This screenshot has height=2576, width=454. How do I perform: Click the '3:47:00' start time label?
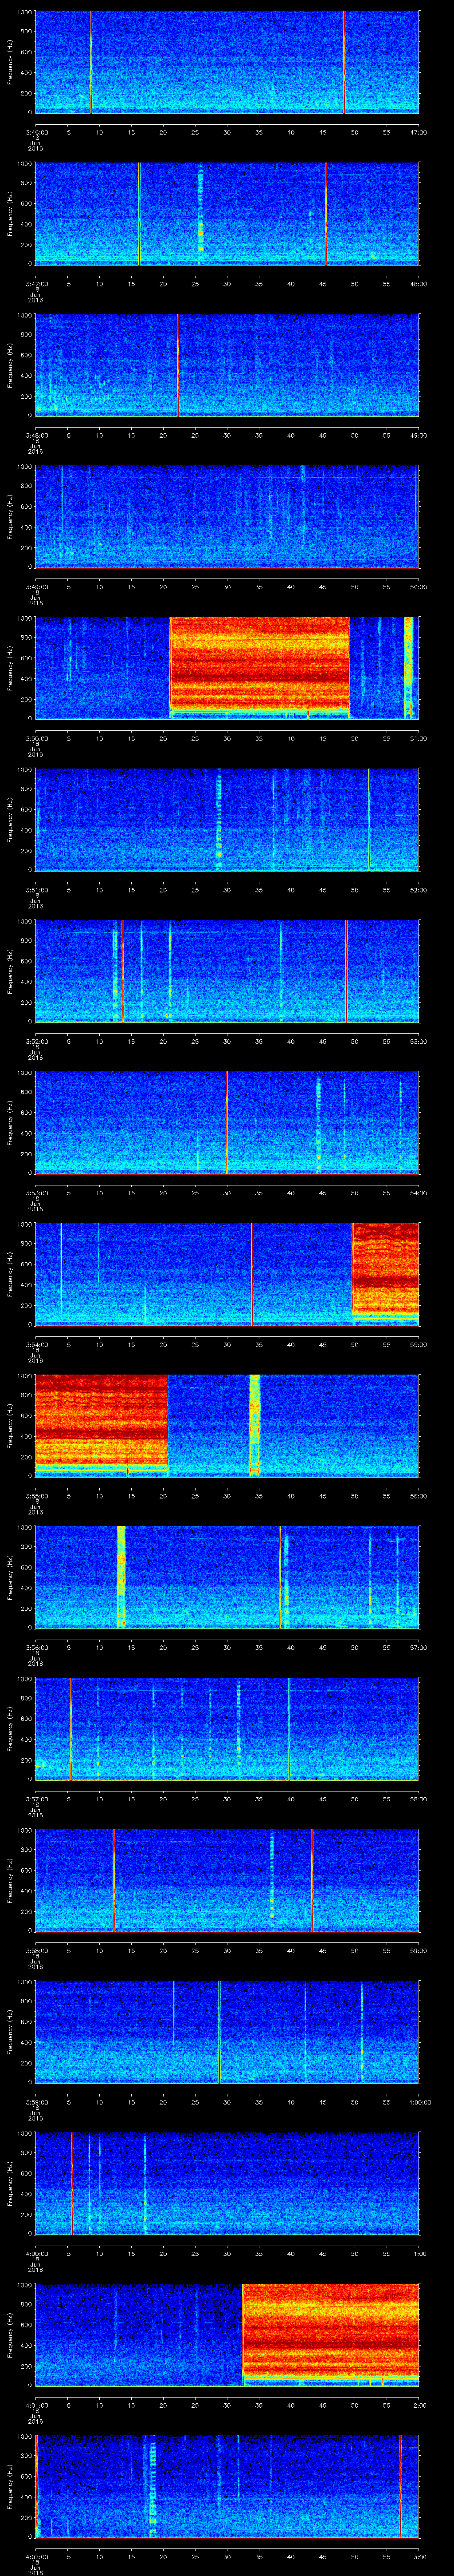click(36, 284)
